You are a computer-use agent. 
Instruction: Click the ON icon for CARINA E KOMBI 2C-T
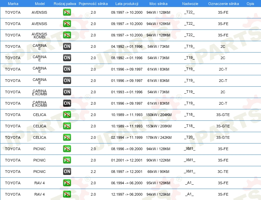point(67,103)
